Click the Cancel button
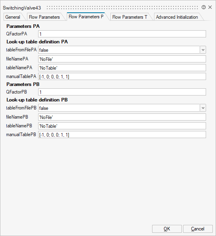 198,229
